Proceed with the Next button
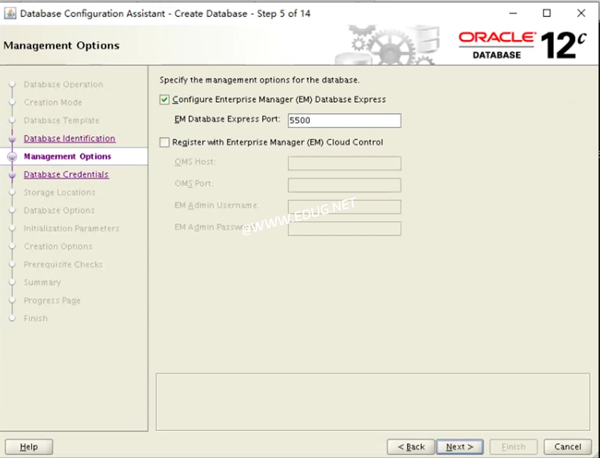The width and height of the screenshot is (600, 458). tap(459, 447)
